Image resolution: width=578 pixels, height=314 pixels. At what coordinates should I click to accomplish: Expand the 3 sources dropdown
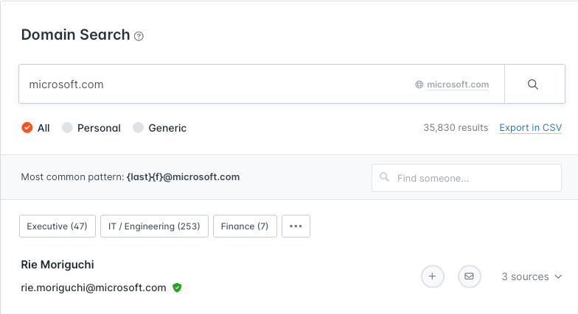532,276
